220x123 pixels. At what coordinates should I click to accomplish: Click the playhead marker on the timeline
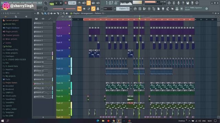pos(140,19)
